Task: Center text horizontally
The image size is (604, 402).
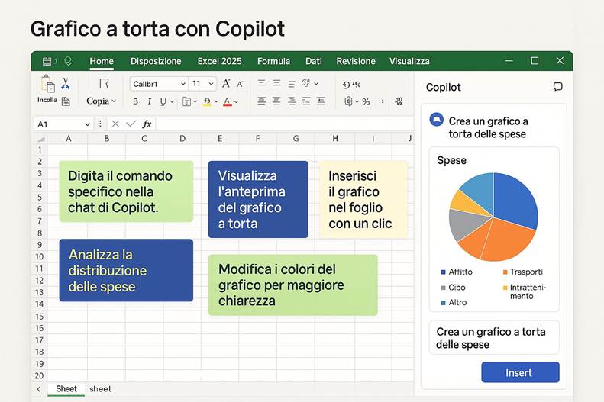Action: (x=276, y=101)
